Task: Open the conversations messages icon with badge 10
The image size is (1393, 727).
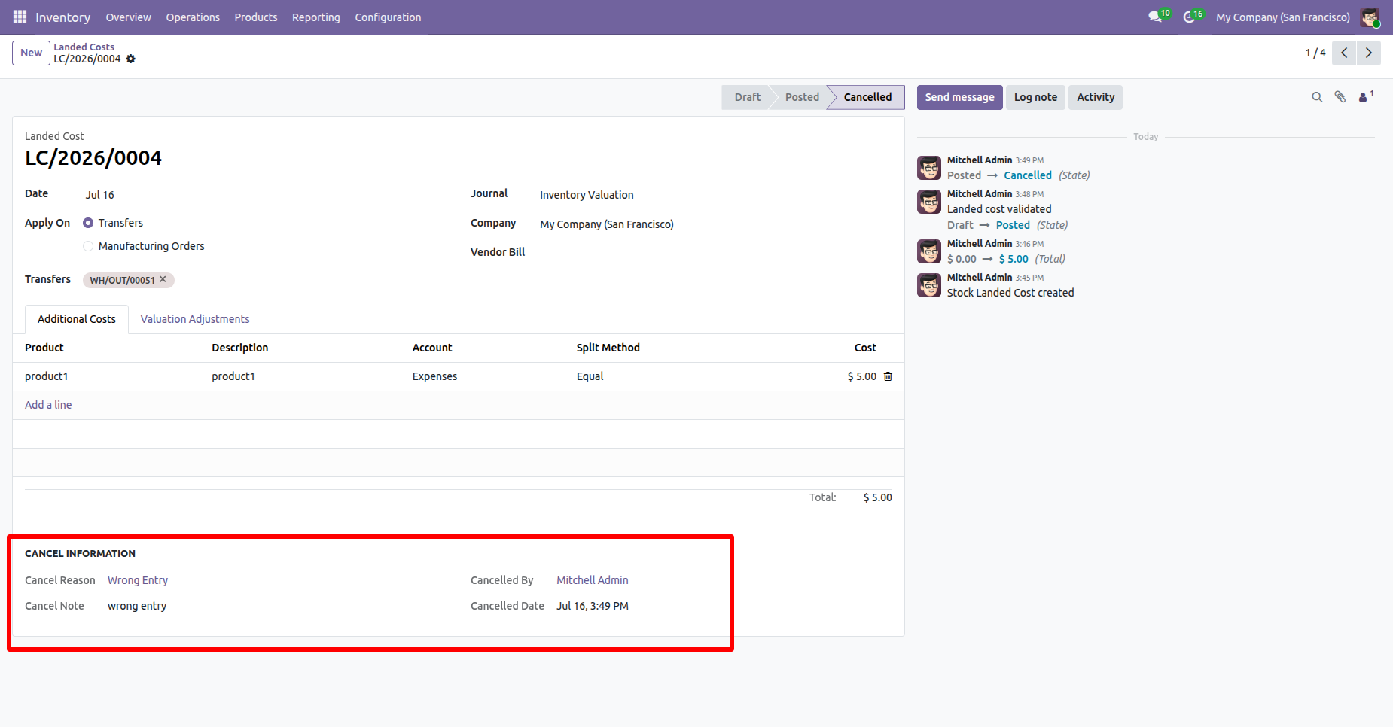Action: (x=1158, y=17)
